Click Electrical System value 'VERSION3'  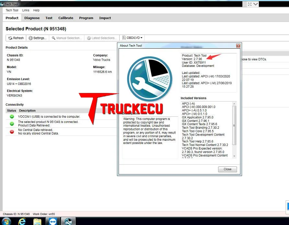click(x=14, y=96)
